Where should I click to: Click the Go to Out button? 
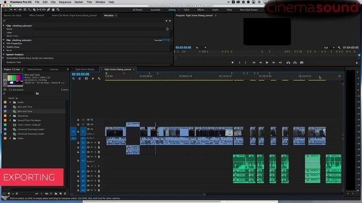tap(280, 63)
